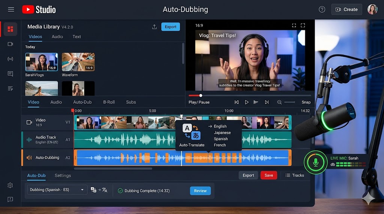This screenshot has width=384, height=214.
Task: Click the fullscreen expand icon in preview
Action: [303, 25]
